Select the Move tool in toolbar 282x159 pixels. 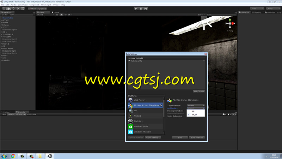(x=8, y=8)
